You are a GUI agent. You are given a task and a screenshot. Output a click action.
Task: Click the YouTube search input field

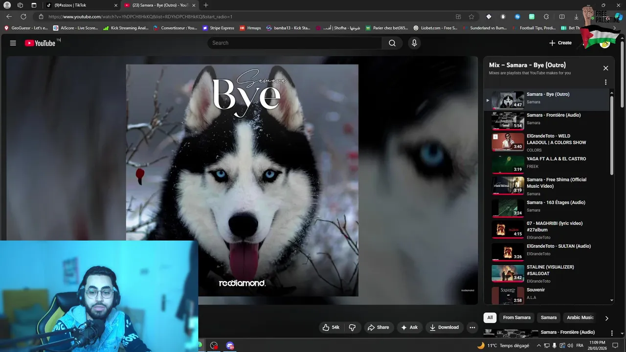pyautogui.click(x=295, y=43)
